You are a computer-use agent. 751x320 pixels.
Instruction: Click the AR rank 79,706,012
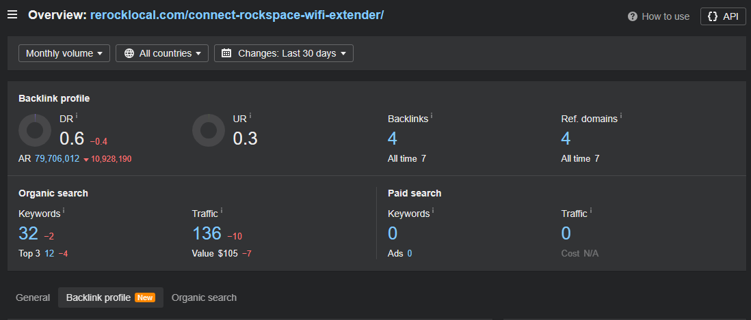57,159
